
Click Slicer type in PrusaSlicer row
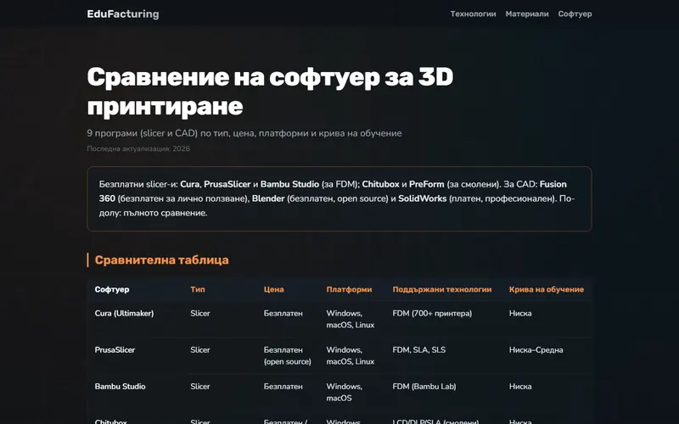coord(200,349)
